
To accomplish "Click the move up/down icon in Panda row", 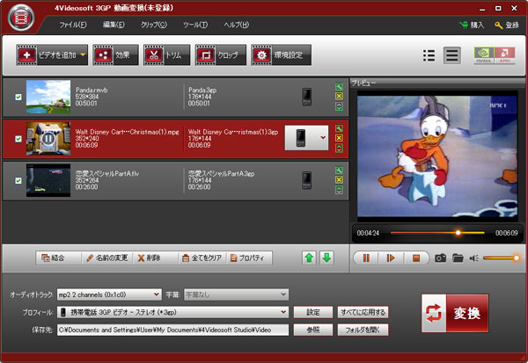I will point(339,106).
